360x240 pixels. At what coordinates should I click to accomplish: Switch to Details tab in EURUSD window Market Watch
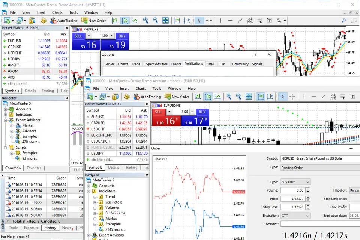click(114, 167)
